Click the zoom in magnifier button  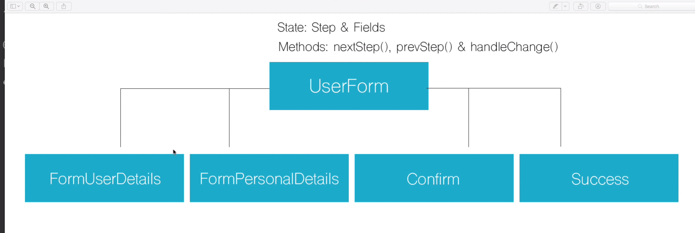46,6
